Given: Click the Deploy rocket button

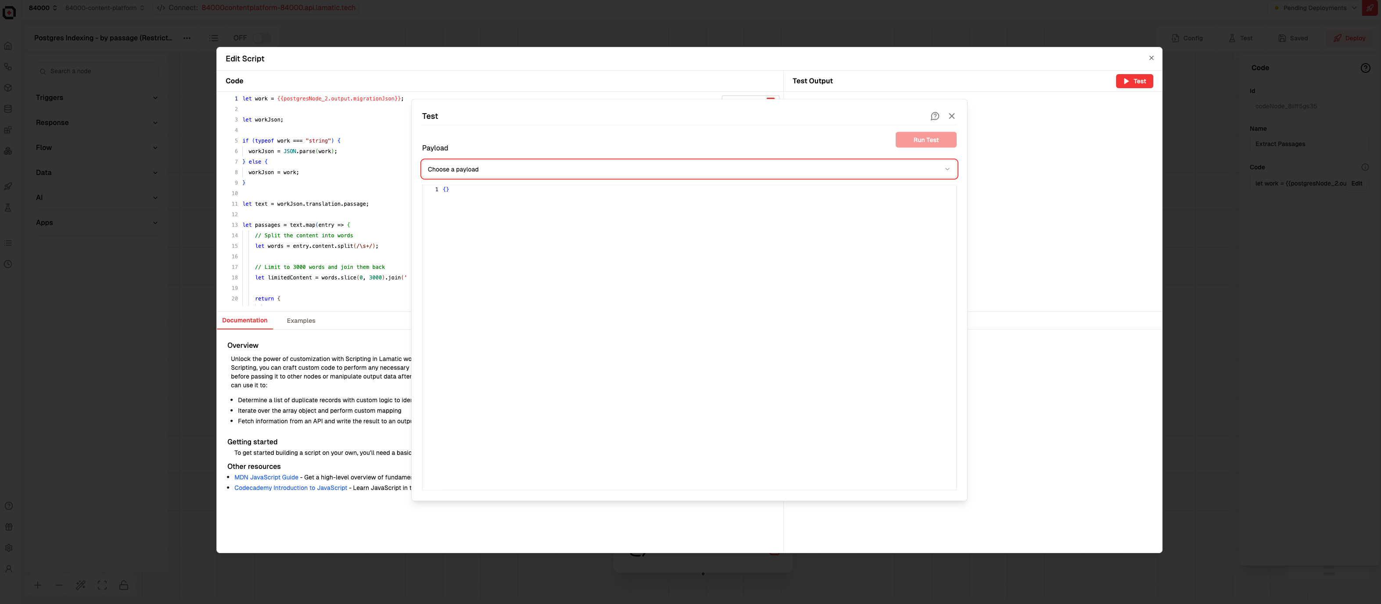Looking at the screenshot, I should point(1349,38).
